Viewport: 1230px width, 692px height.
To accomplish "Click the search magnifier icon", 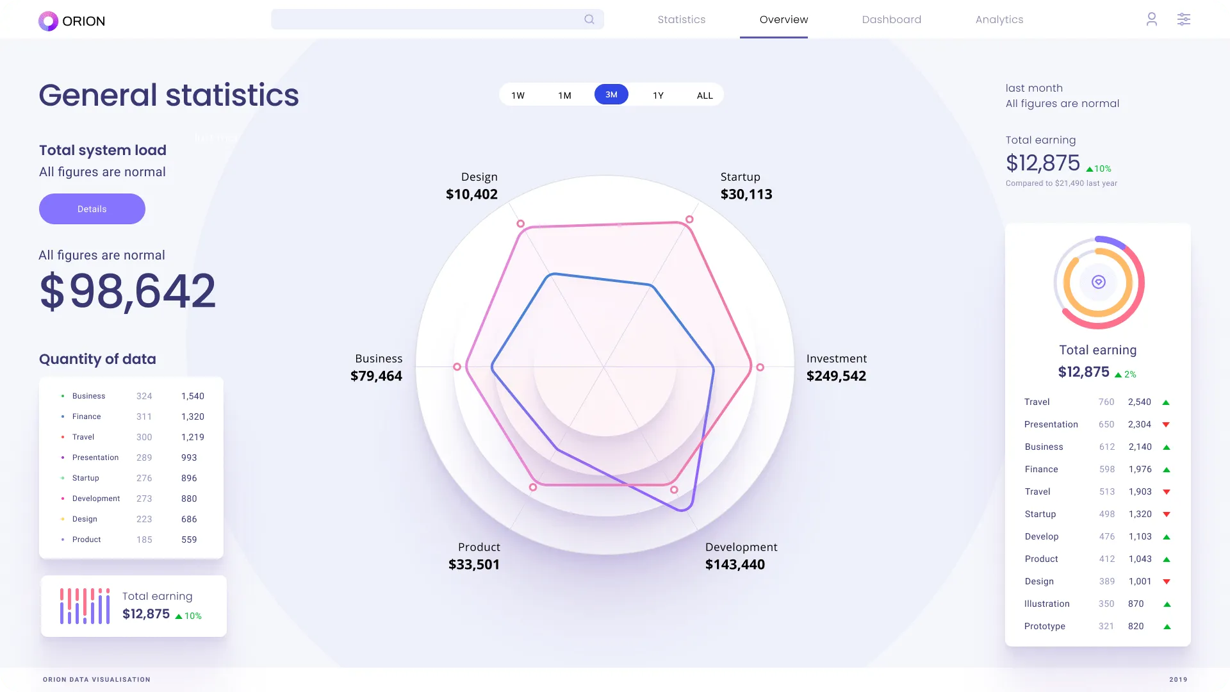I will (589, 19).
